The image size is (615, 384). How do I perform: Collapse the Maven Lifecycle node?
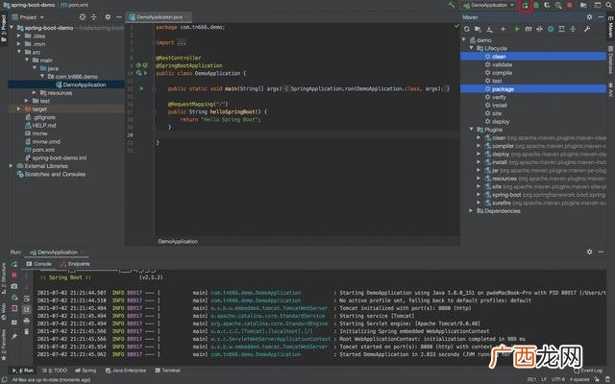click(472, 48)
